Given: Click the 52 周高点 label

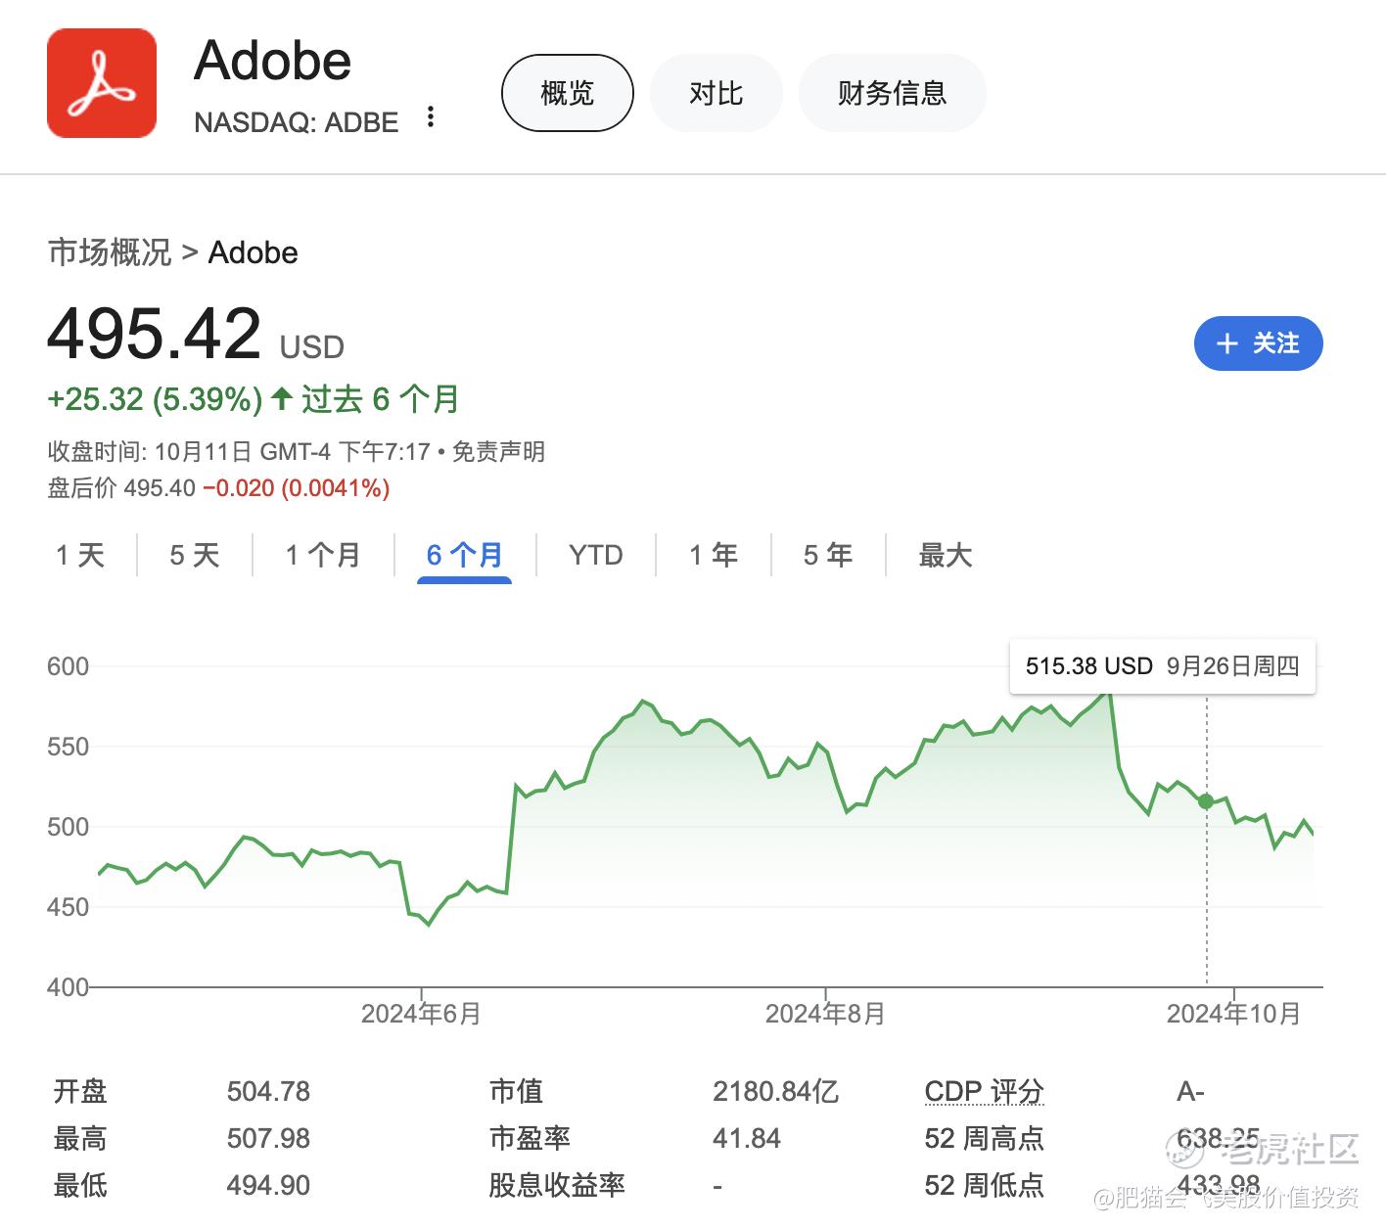Looking at the screenshot, I should (985, 1138).
